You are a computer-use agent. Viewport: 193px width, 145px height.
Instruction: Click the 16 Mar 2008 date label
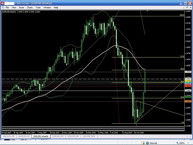tap(91, 133)
